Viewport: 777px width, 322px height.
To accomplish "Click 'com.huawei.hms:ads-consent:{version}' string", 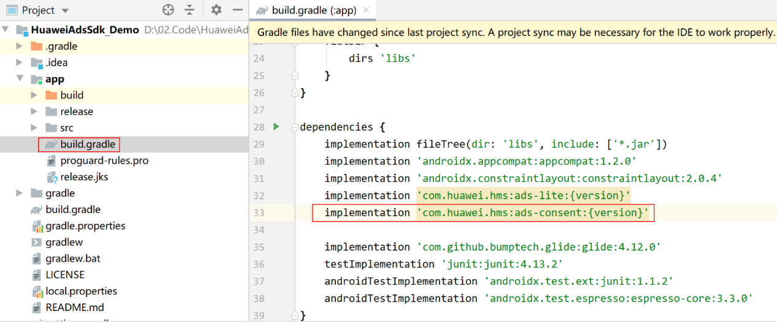I will [x=533, y=212].
